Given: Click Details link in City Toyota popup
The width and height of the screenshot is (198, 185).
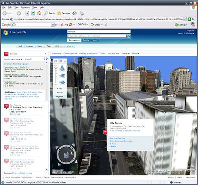Looking at the screenshot, I should 113,146.
